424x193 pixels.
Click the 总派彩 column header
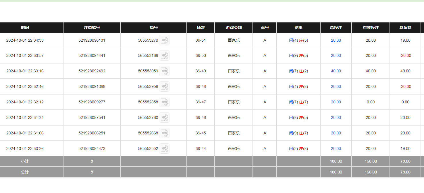click(x=405, y=28)
